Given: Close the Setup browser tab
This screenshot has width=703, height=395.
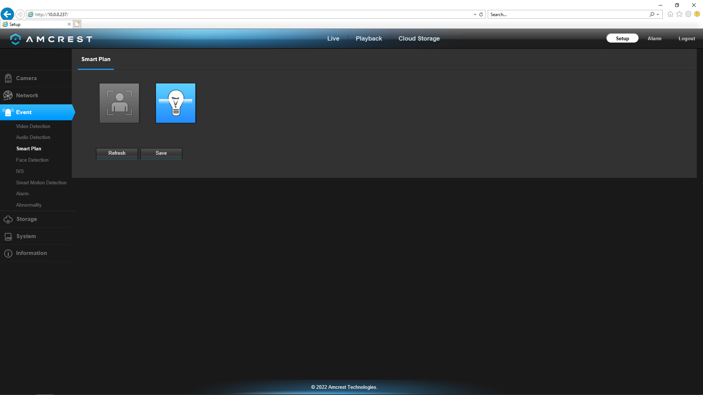Looking at the screenshot, I should [69, 24].
